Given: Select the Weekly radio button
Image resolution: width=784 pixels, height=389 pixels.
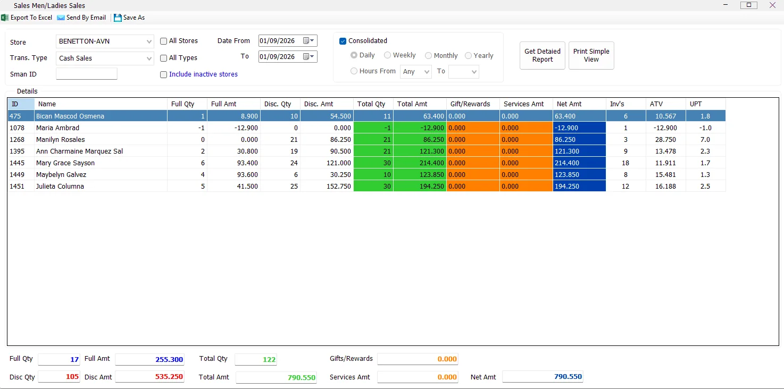Looking at the screenshot, I should 387,55.
